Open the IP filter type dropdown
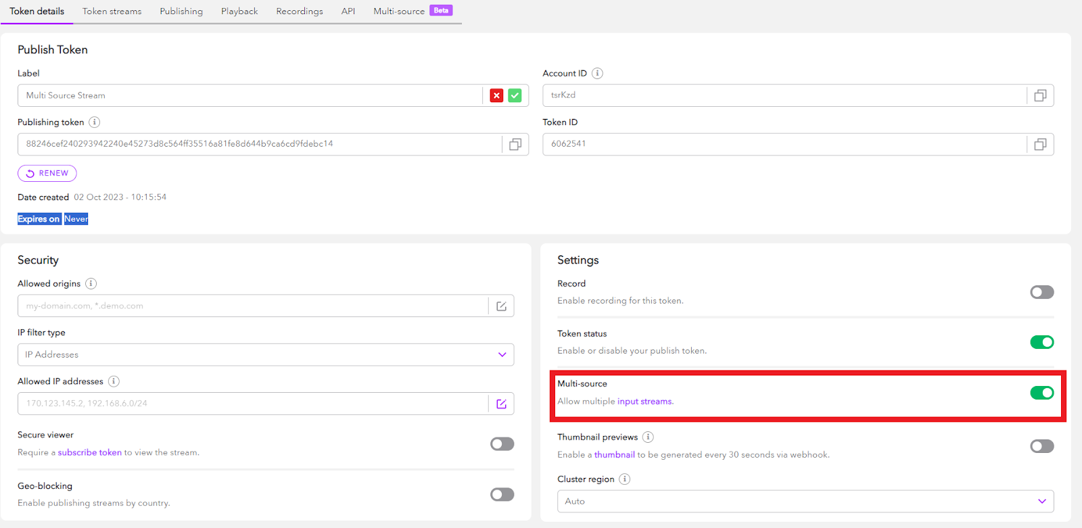1082x528 pixels. click(x=266, y=355)
